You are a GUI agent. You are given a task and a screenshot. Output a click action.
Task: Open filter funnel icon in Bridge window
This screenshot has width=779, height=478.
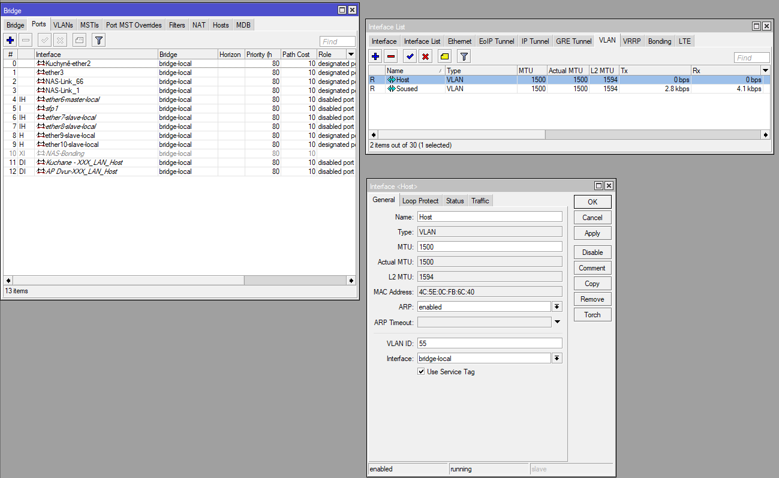point(99,40)
